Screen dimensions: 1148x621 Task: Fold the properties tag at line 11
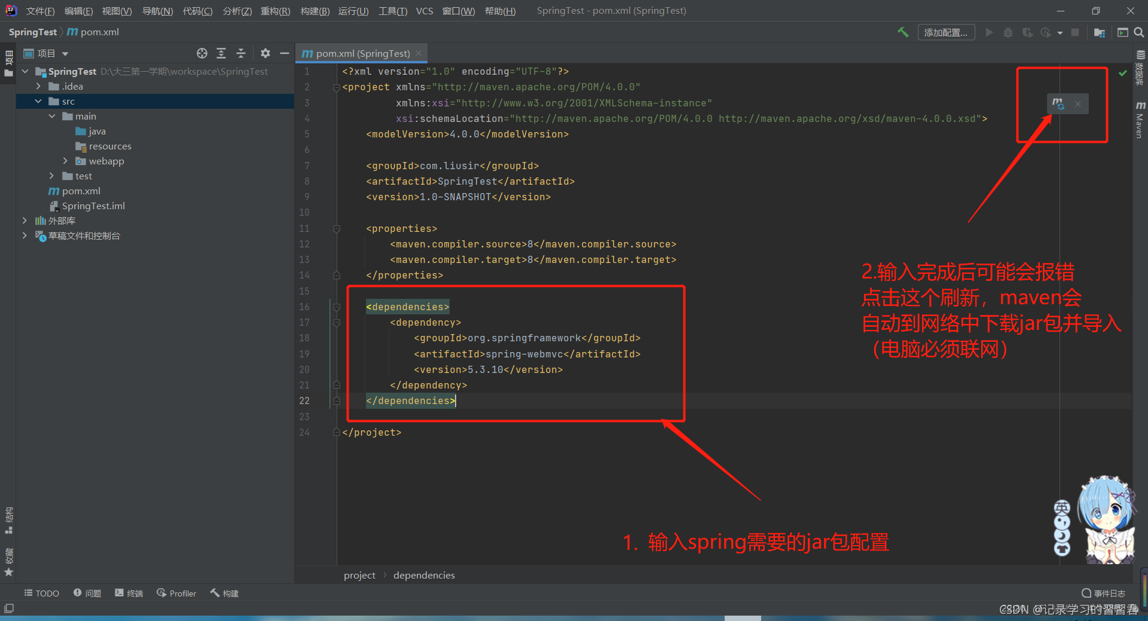coord(337,229)
